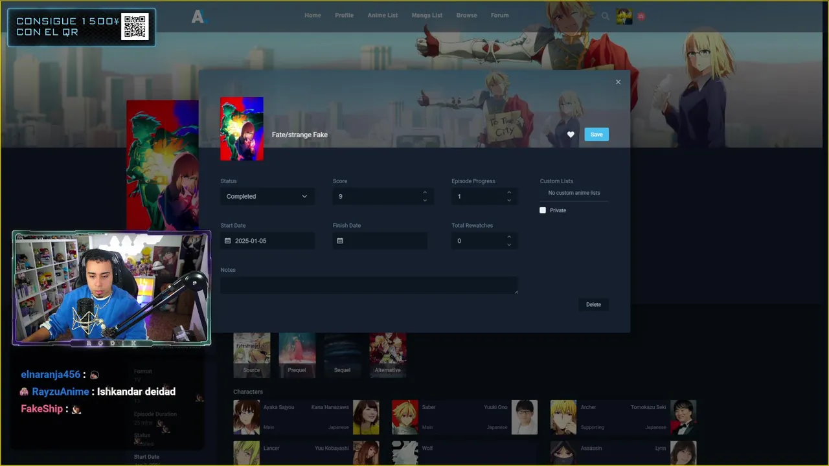This screenshot has height=466, width=829.
Task: Open voice actor Tomokazu Seki portrait
Action: point(683,417)
